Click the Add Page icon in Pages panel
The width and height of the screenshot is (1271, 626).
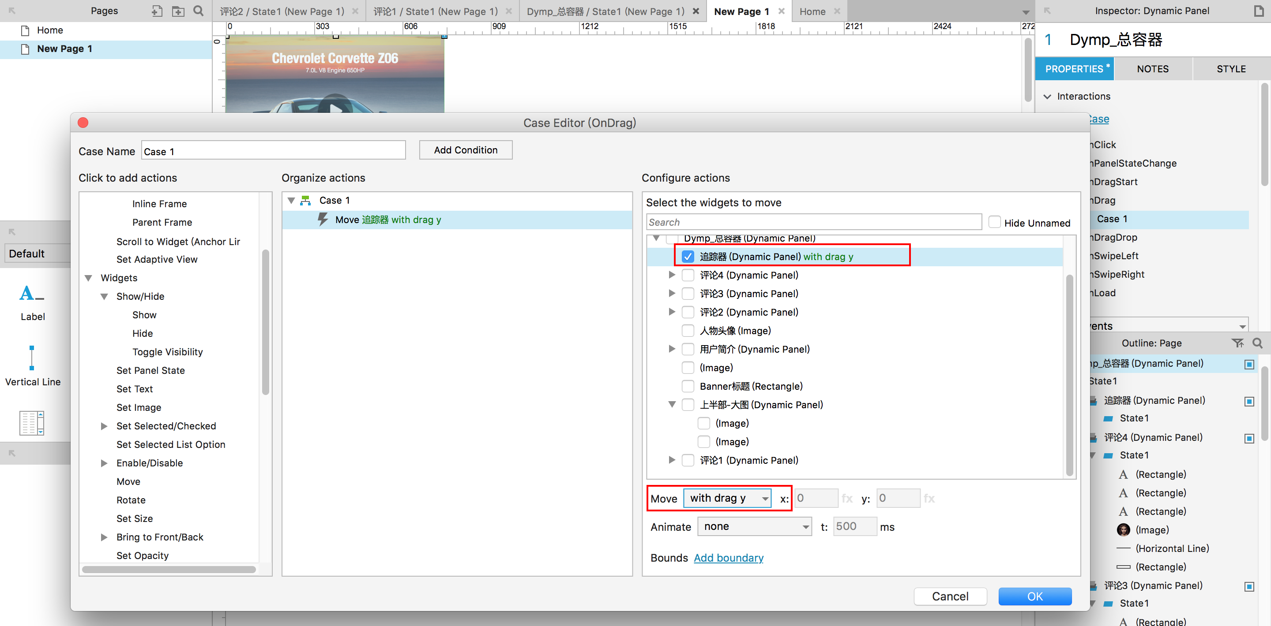tap(157, 11)
